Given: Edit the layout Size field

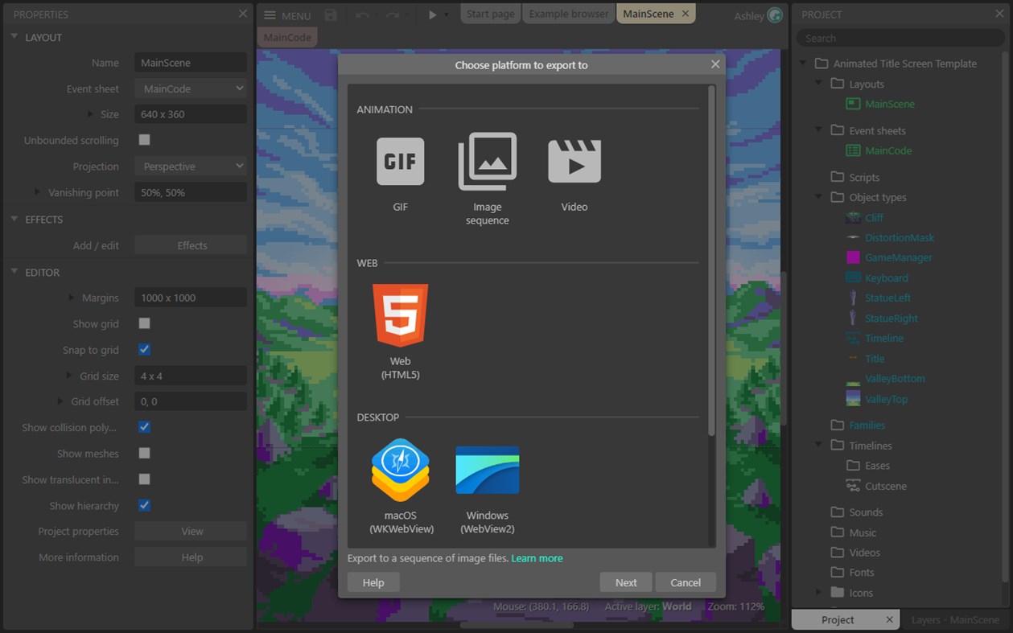Looking at the screenshot, I should [190, 113].
